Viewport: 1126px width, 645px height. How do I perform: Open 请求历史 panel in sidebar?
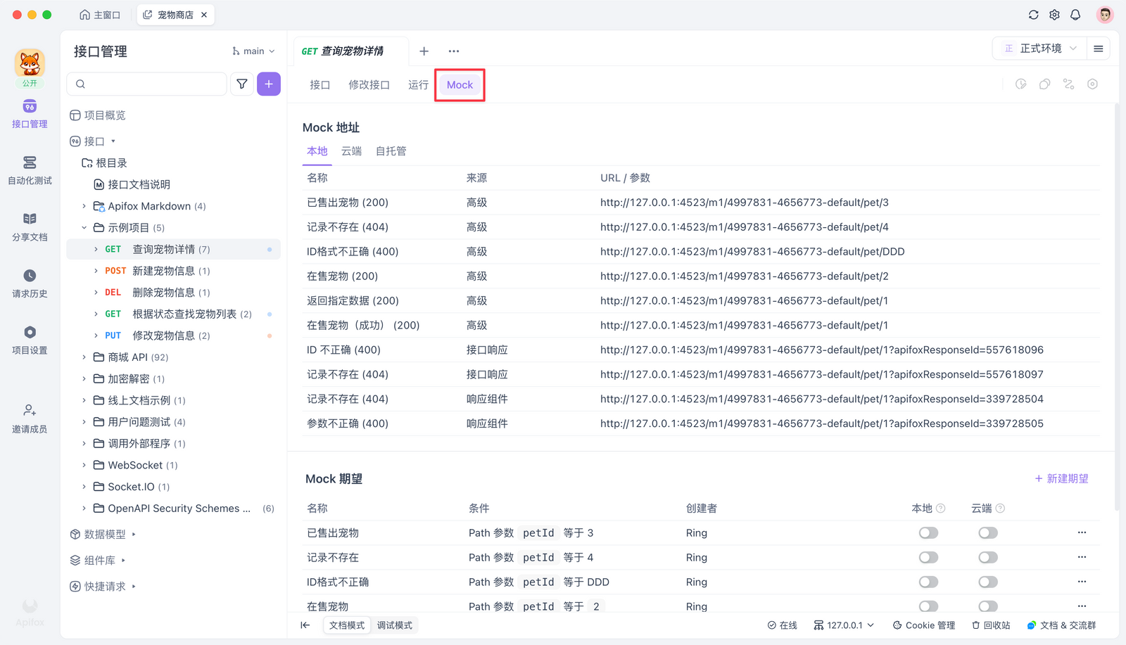tap(29, 281)
